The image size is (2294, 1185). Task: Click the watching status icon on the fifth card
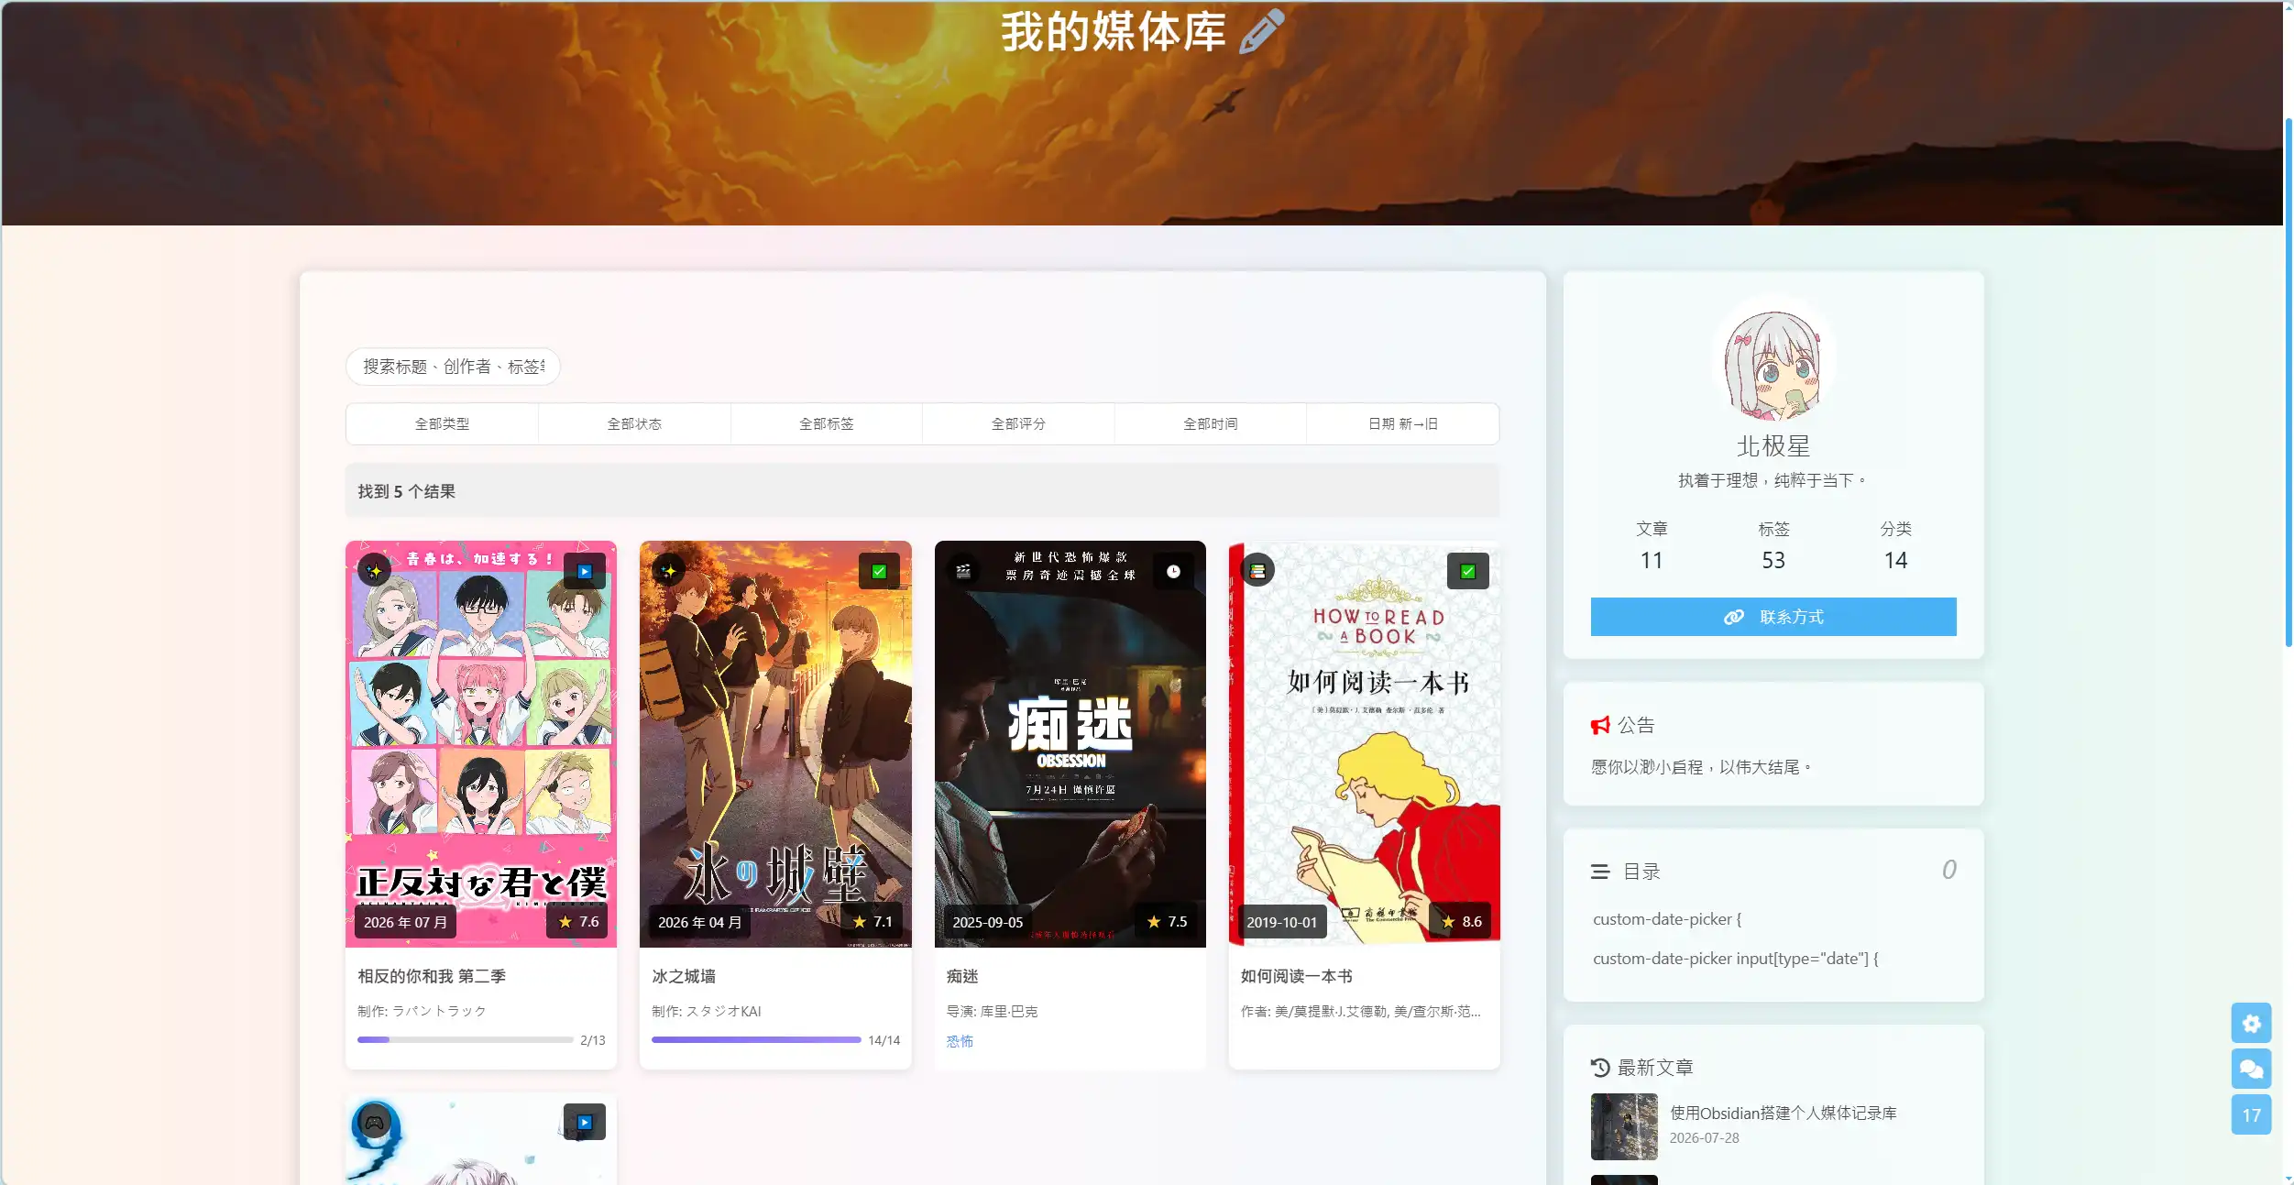pos(585,1122)
